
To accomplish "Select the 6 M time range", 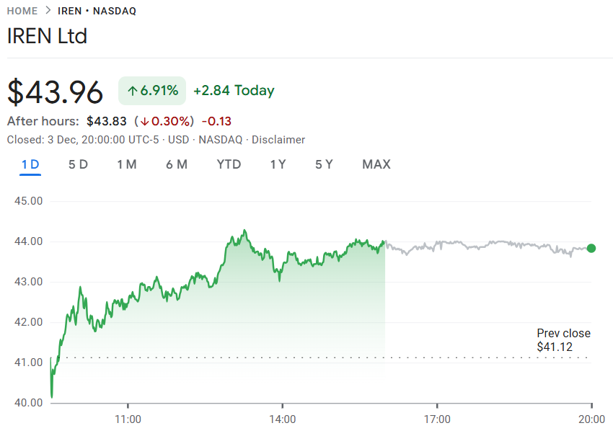I will pos(177,164).
